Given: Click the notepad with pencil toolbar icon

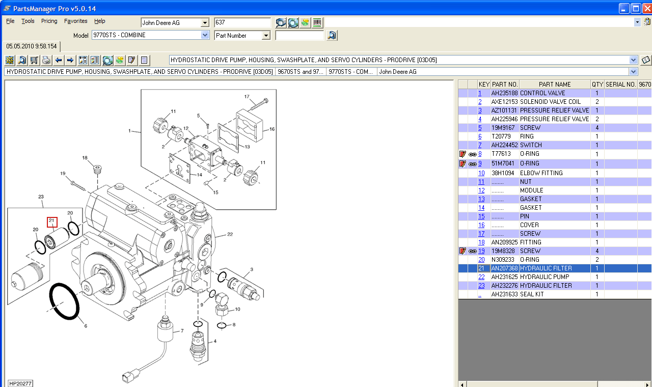Looking at the screenshot, I should (132, 60).
